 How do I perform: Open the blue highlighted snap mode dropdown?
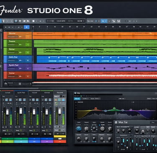point(104,21)
